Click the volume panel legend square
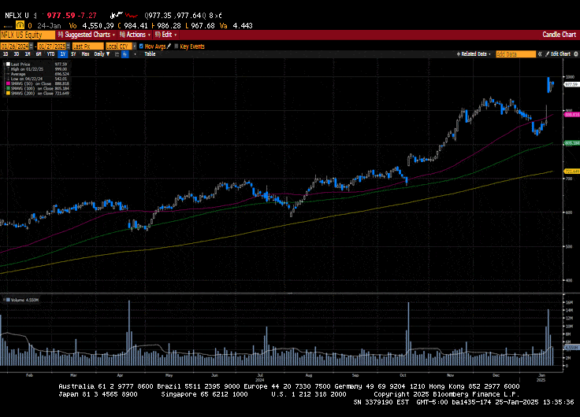Image resolution: width=580 pixels, height=417 pixels. tap(6, 300)
